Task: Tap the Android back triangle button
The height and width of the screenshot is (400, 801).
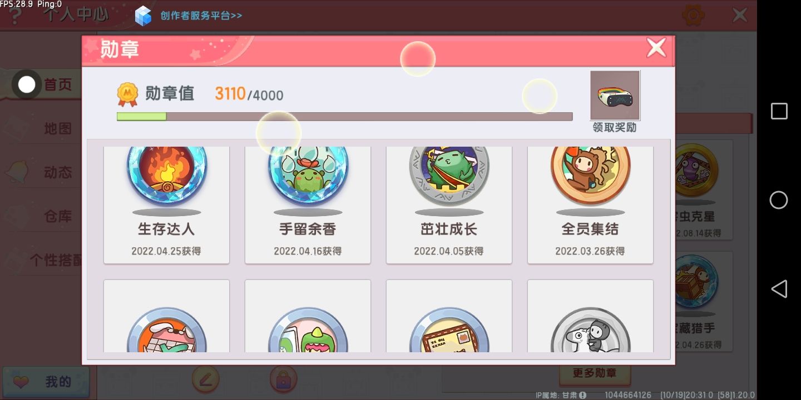Action: click(779, 289)
